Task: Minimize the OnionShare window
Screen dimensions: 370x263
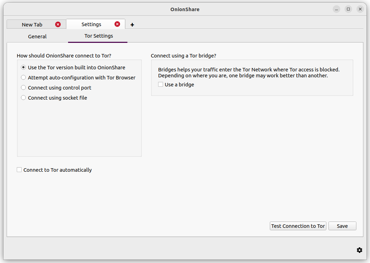Action: (x=336, y=9)
